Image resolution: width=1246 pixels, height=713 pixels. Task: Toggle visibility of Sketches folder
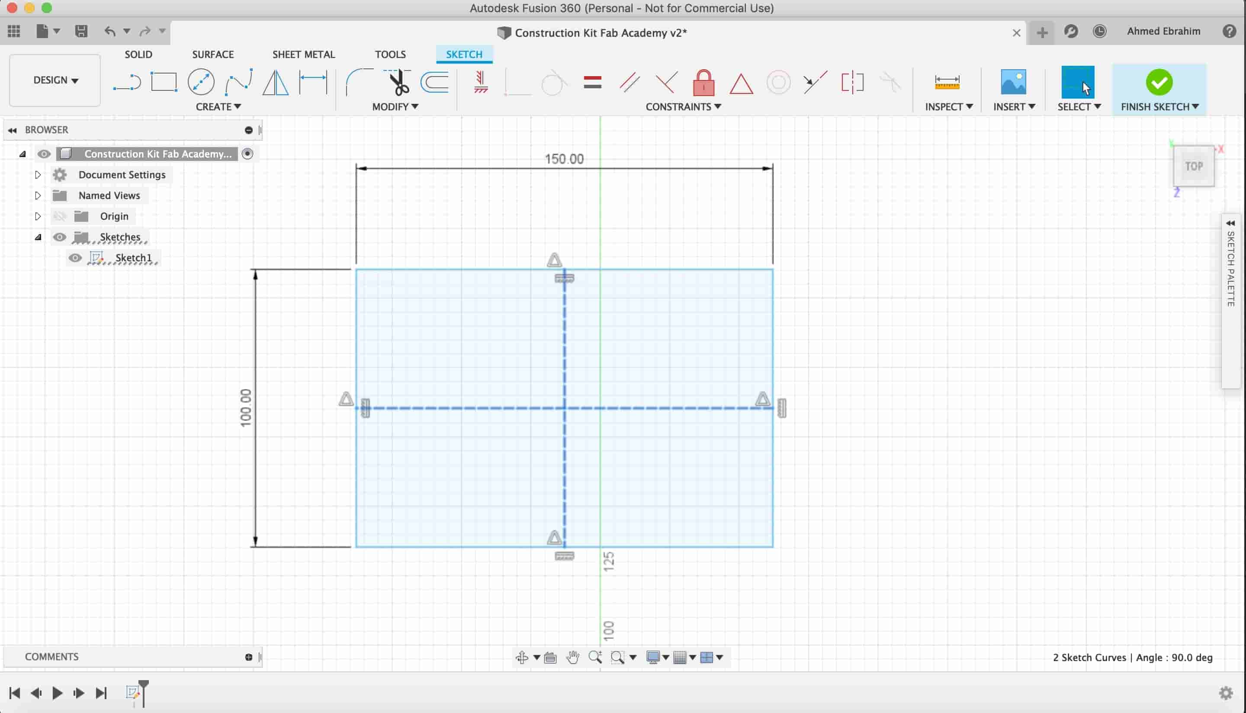pos(60,237)
